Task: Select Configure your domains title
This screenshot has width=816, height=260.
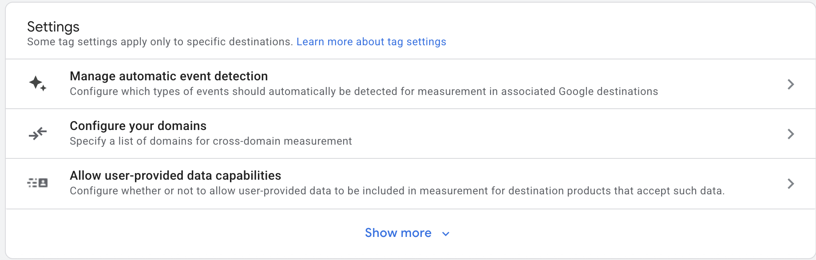Action: 138,126
